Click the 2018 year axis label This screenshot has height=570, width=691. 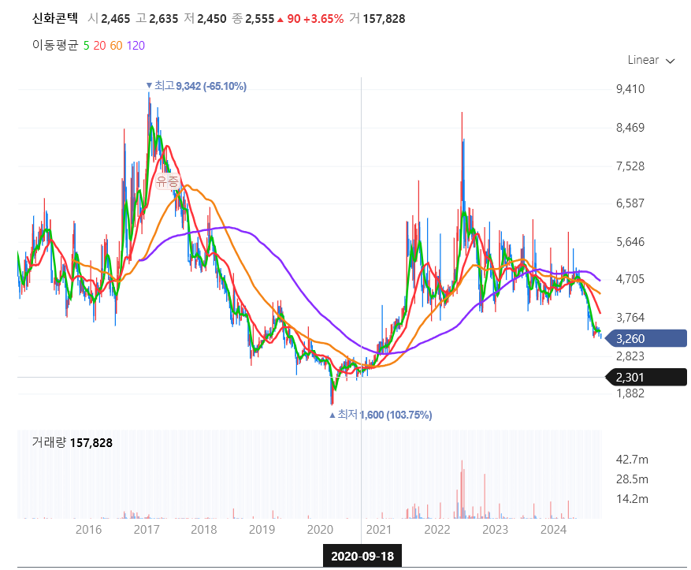203,530
